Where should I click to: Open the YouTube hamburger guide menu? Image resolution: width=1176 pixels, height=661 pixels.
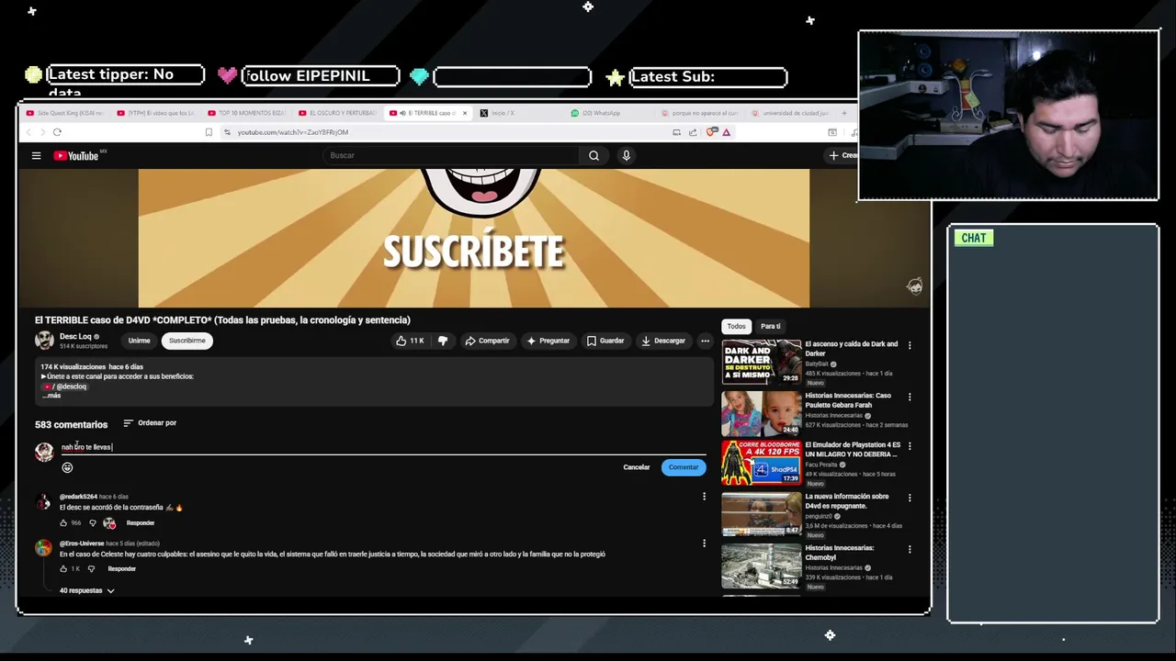point(36,156)
